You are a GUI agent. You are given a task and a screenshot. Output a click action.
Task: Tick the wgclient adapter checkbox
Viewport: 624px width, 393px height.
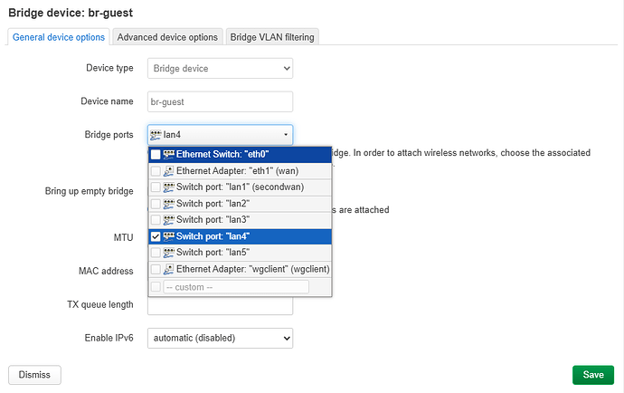[156, 269]
